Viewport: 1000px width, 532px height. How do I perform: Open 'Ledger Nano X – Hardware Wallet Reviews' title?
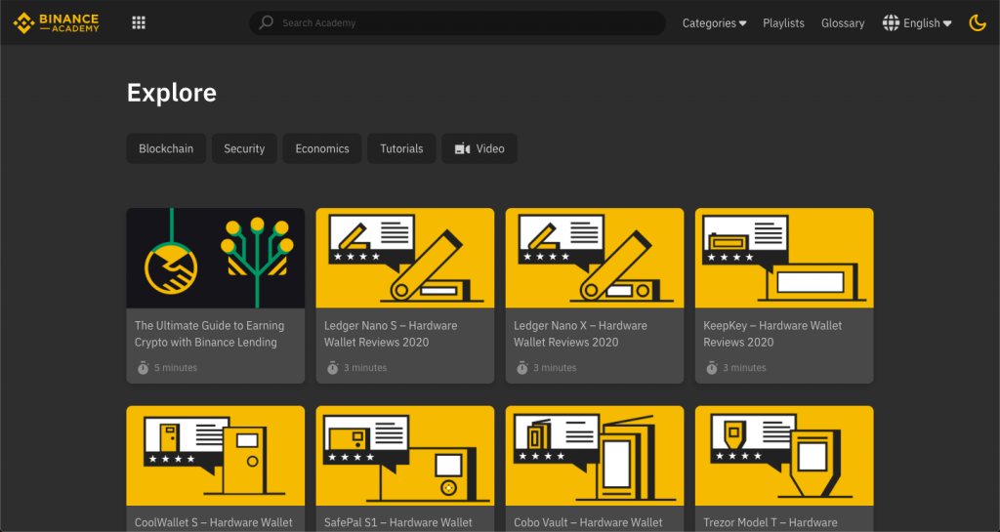(580, 334)
